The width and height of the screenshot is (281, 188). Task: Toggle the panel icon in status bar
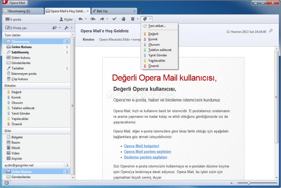click(x=7, y=183)
